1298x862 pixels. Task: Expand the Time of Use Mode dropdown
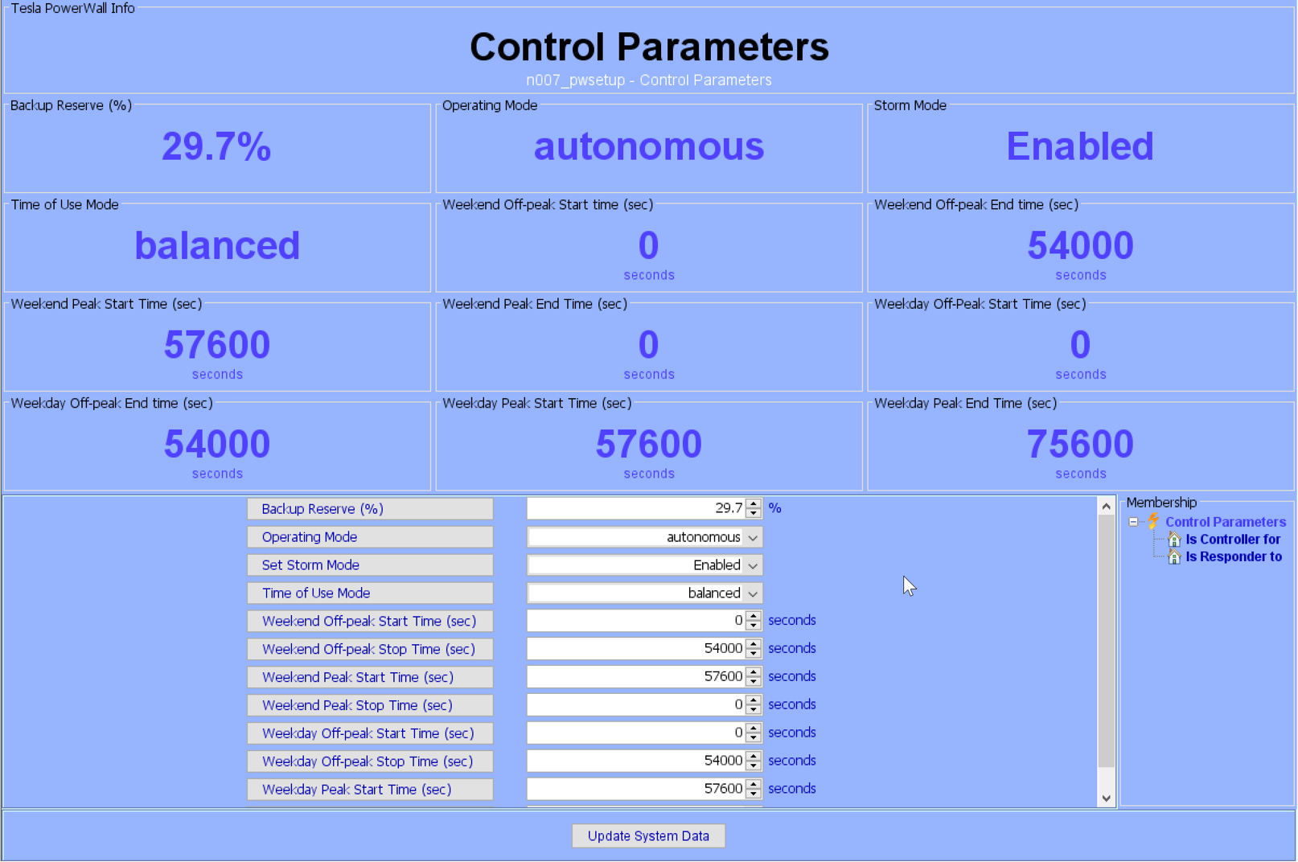pos(752,593)
